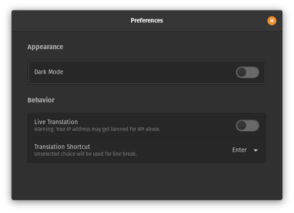
Task: Close the Preferences dialog
Action: tap(271, 20)
